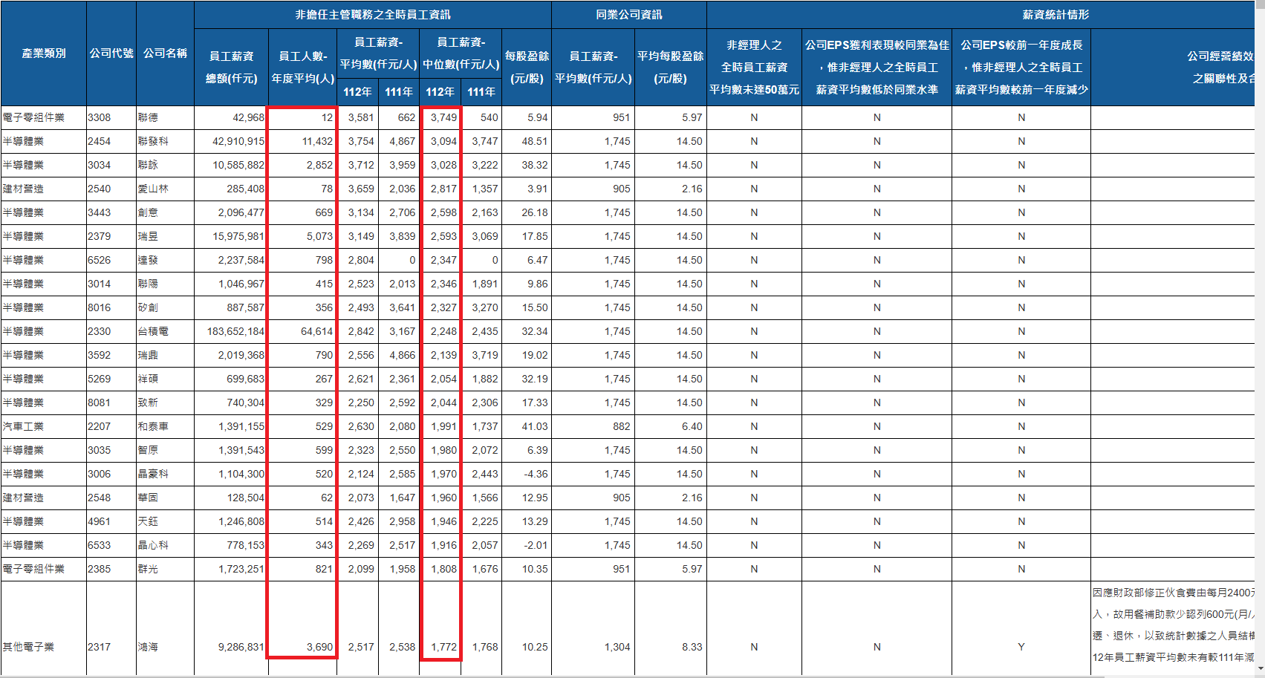
Task: Select company name 聯發科
Action: [153, 141]
